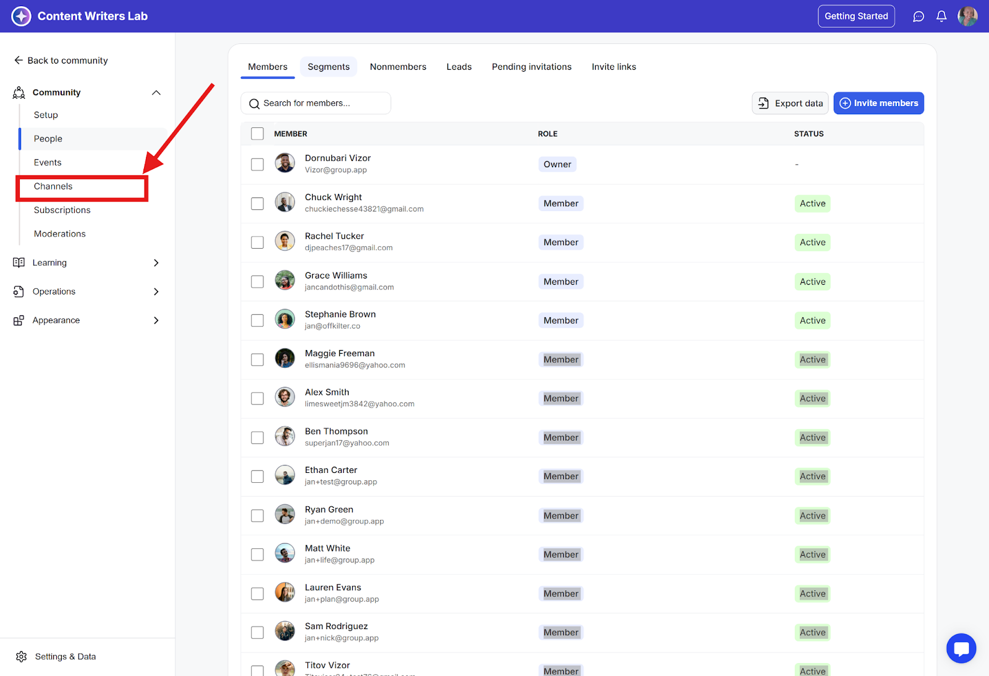The height and width of the screenshot is (676, 989).
Task: Collapse the Community section chevron
Action: [x=156, y=93]
